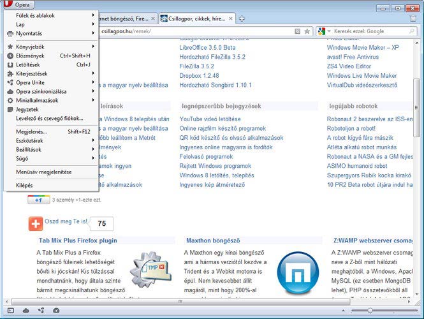Click the scrollbar up arrow
Image resolution: width=424 pixels, height=319 pixels.
416,43
